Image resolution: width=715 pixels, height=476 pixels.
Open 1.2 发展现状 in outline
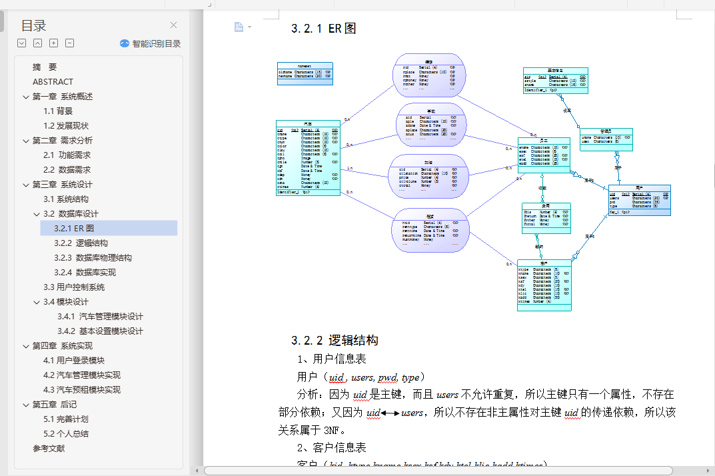(66, 126)
